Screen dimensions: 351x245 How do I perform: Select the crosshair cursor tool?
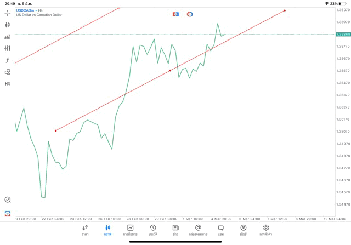(7, 13)
